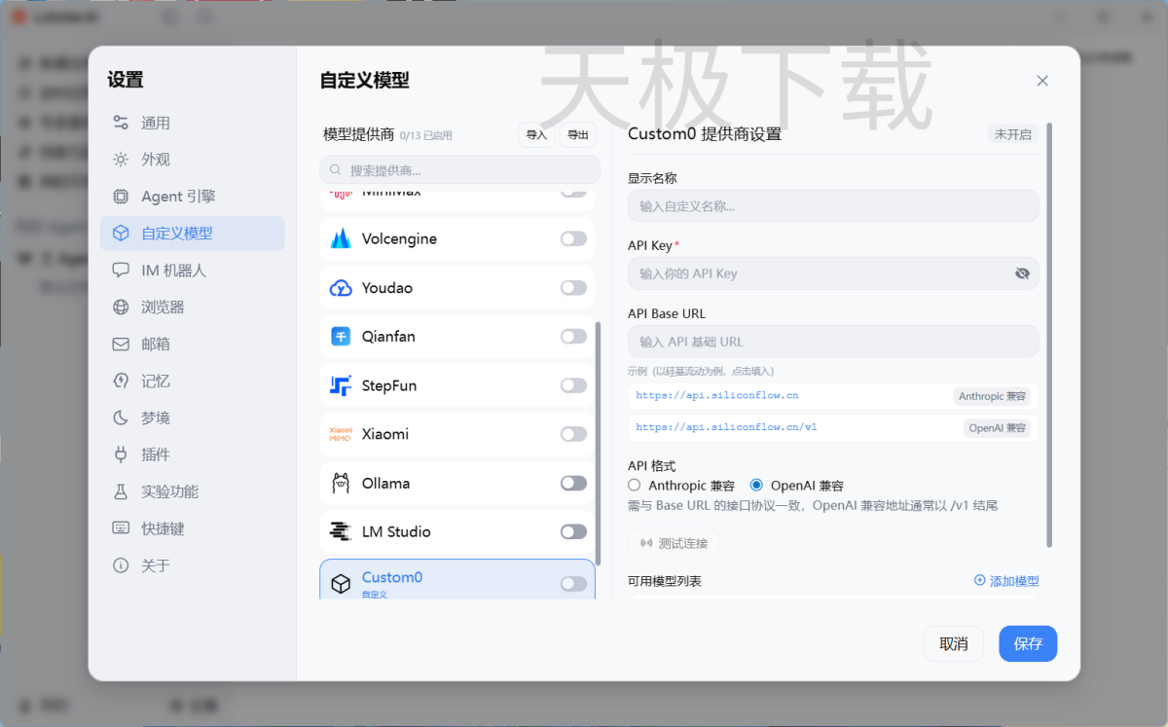
Task: Click the Ollama llama logo
Action: click(341, 483)
